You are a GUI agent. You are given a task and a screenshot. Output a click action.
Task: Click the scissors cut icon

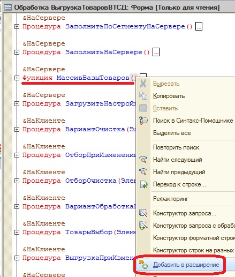click(x=143, y=84)
